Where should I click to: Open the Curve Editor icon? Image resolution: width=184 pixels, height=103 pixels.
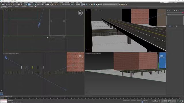pos(84,5)
